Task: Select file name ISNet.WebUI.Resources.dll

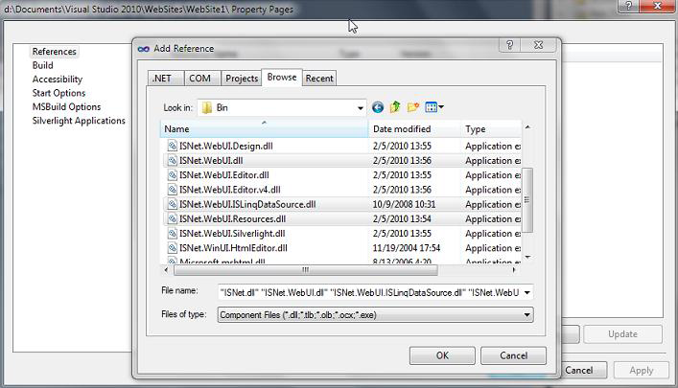Action: [x=233, y=219]
